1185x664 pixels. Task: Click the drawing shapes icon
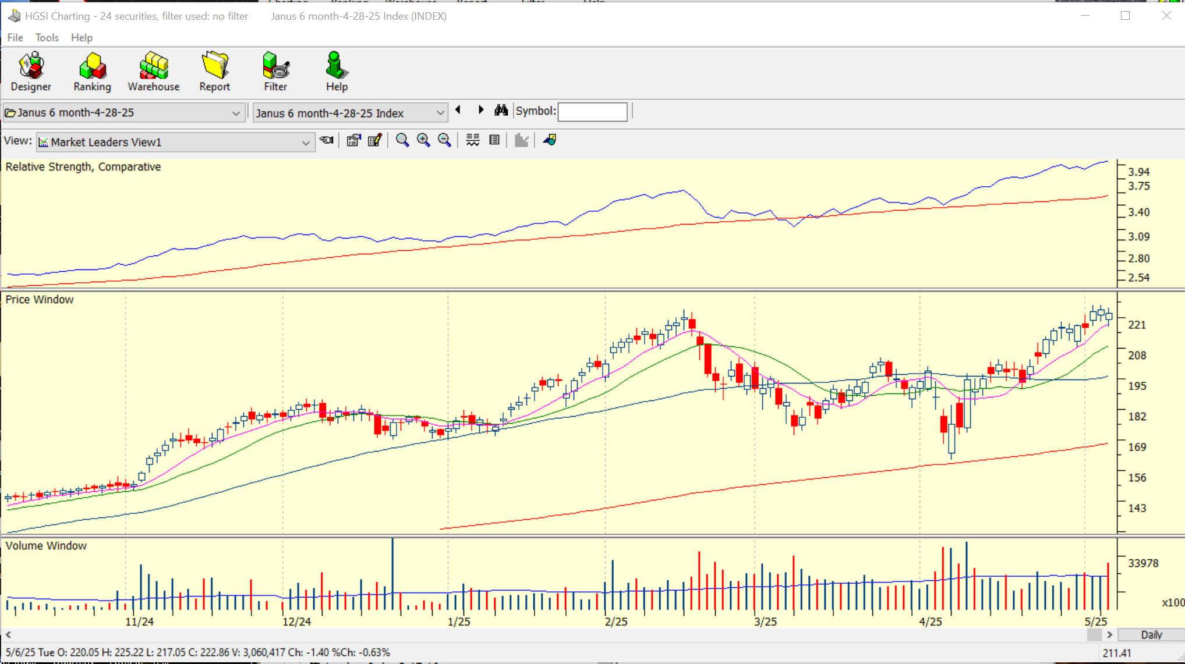pos(550,140)
